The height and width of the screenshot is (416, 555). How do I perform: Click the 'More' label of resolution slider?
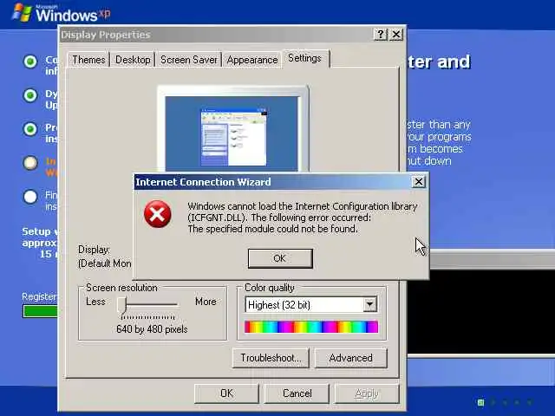206,302
